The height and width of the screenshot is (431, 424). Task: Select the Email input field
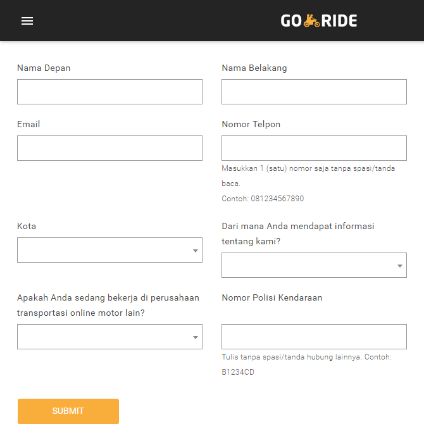109,148
